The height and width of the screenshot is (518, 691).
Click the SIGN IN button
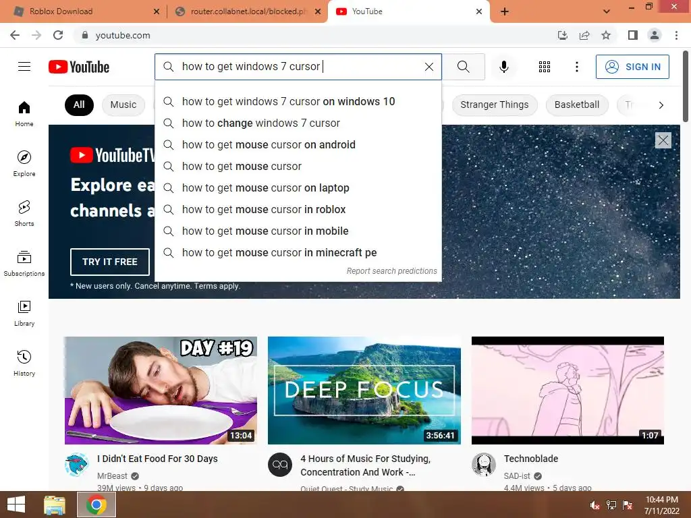tap(632, 67)
